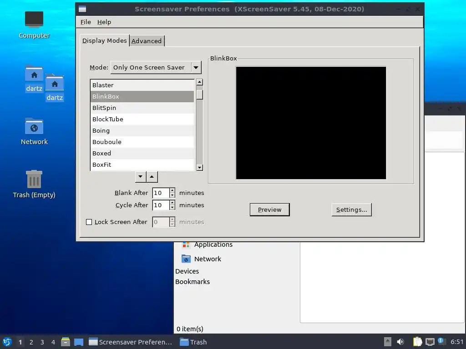
Task: Click the network status tray icon
Action: tap(430, 342)
